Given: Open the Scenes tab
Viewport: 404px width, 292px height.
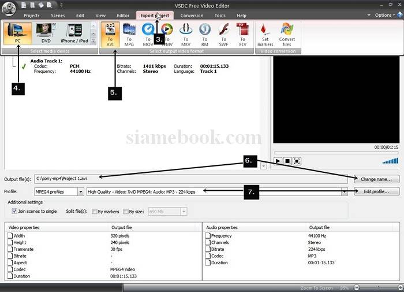Looking at the screenshot, I should [x=58, y=16].
